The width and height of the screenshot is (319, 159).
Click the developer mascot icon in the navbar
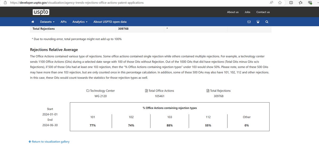(258, 22)
